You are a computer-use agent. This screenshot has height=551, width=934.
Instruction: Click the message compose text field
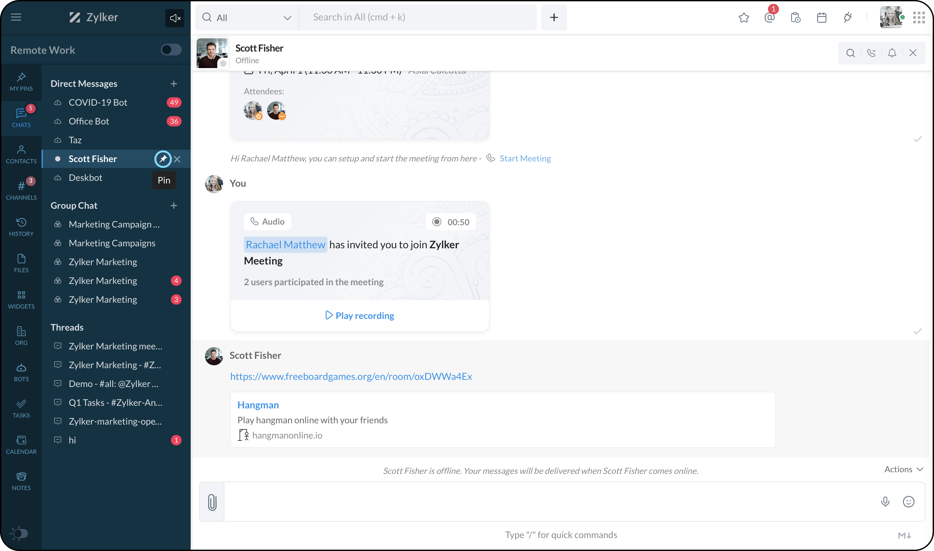point(550,502)
